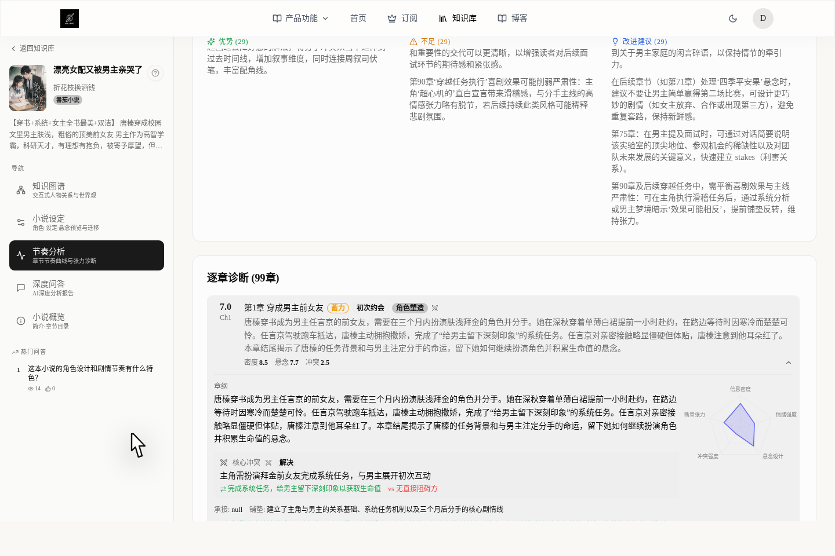Open the 改进建议 (29) suggestions link

point(640,41)
